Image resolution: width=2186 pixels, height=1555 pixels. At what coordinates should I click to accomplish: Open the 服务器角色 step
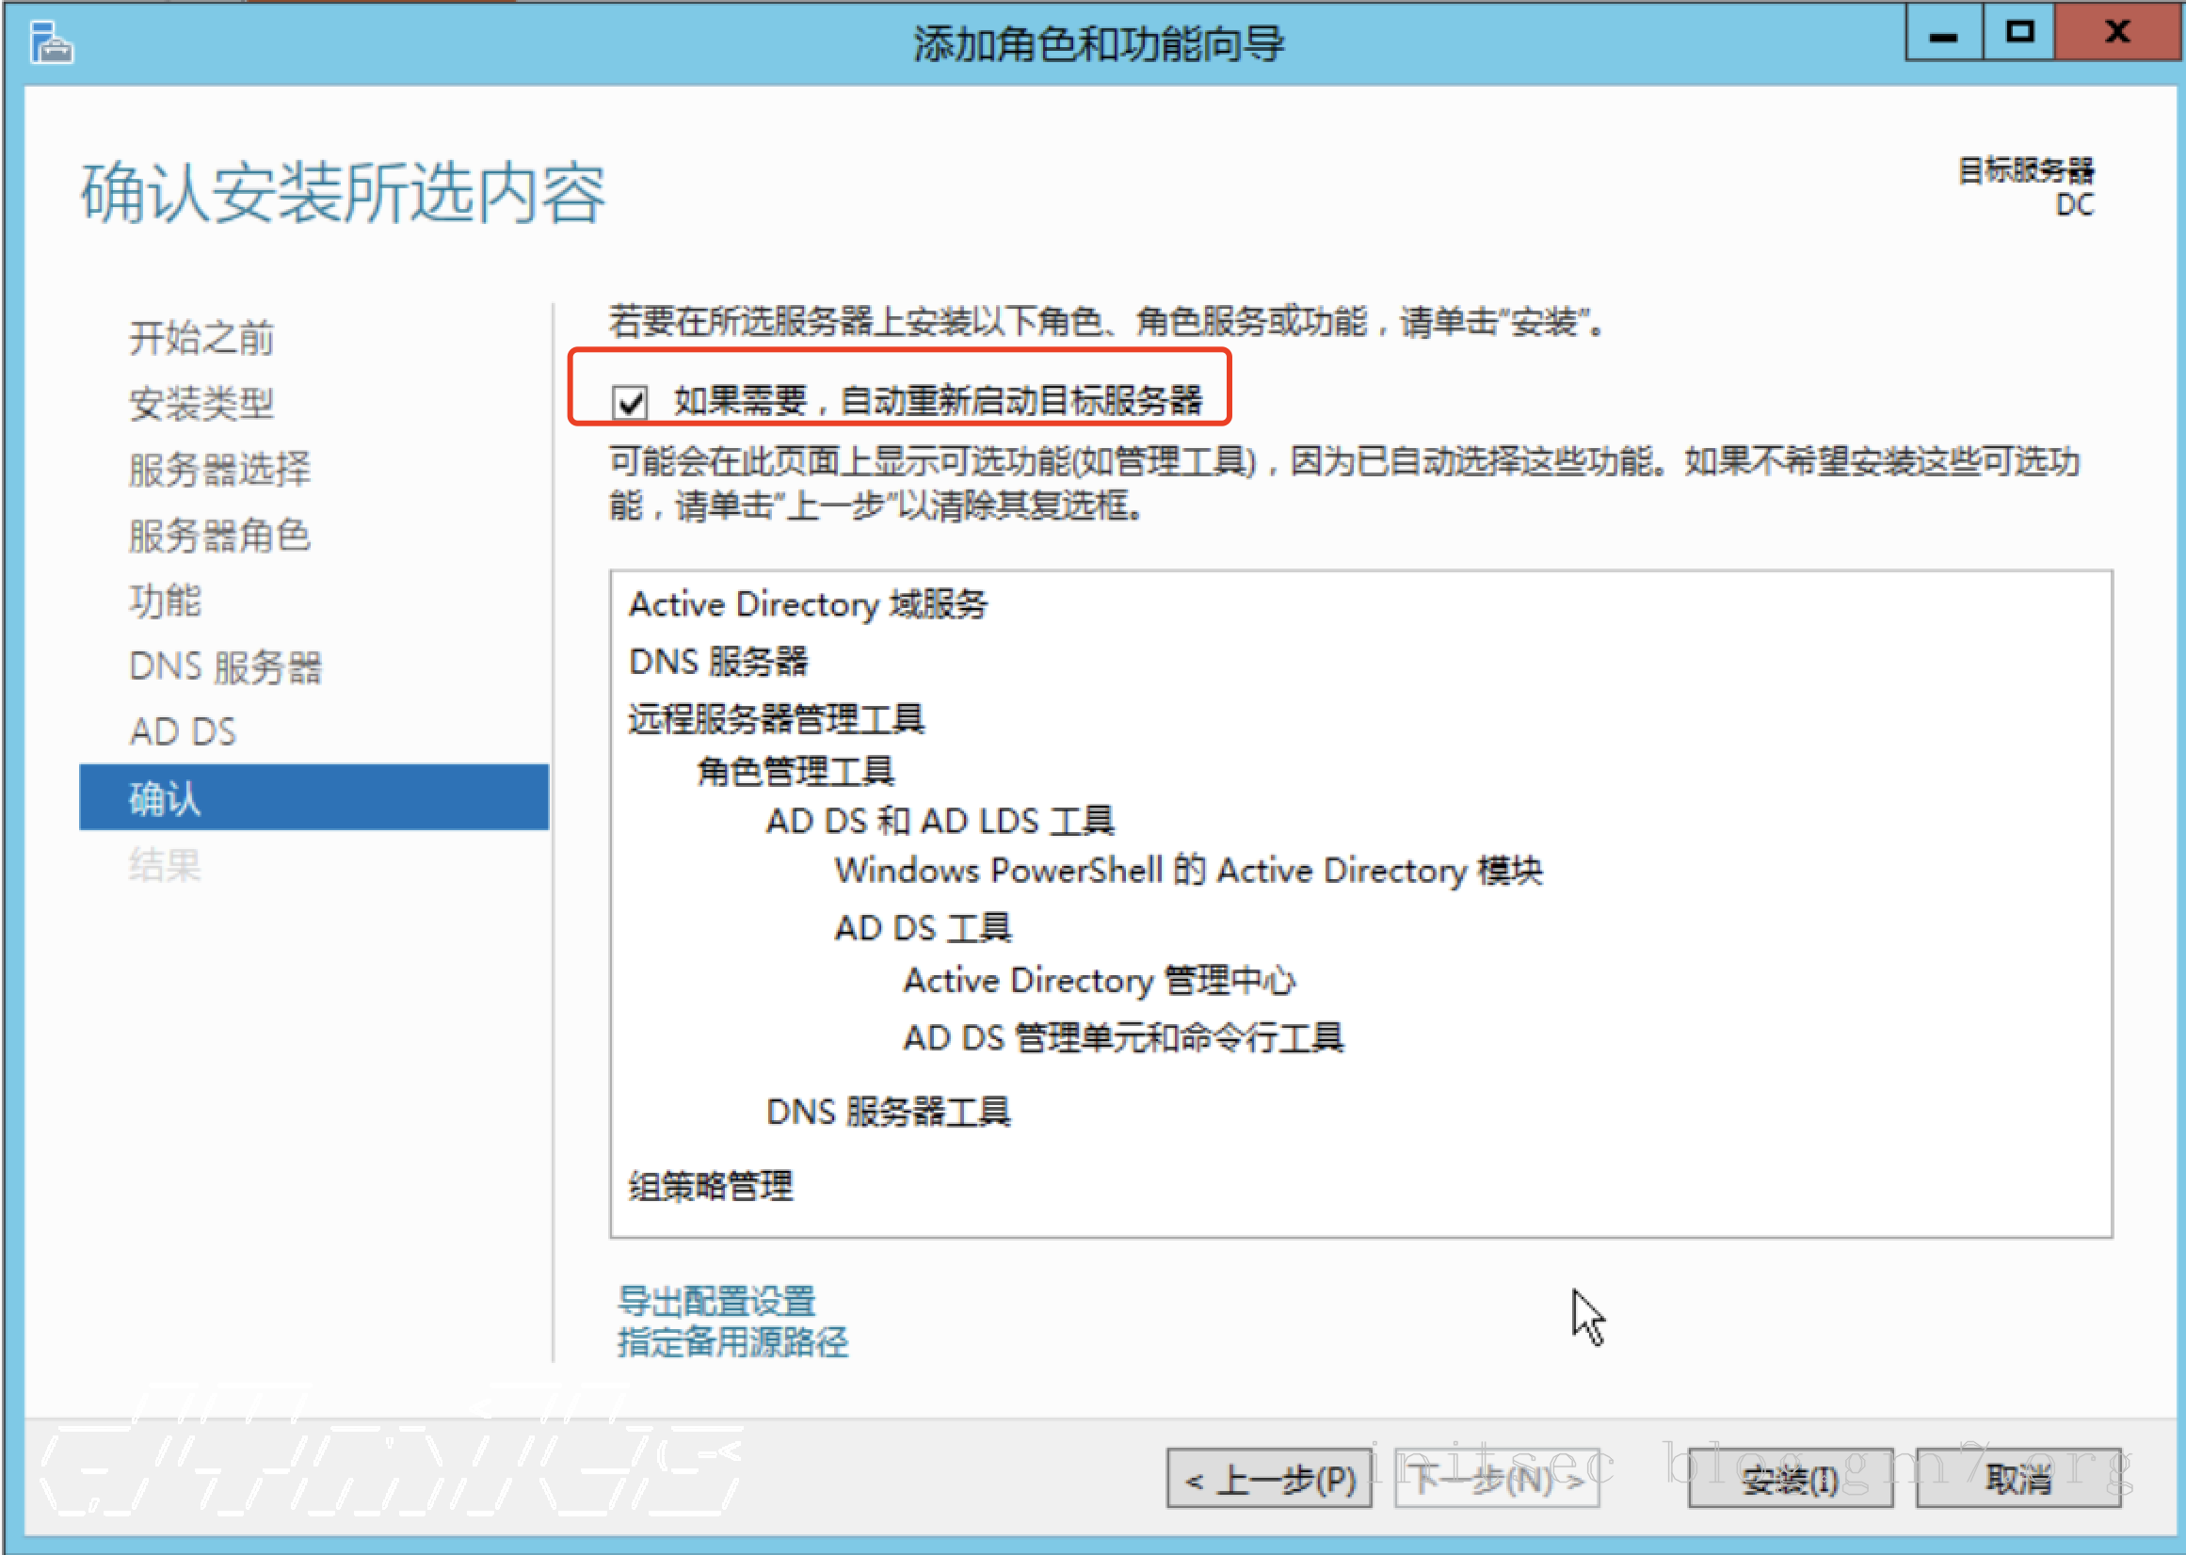(219, 536)
